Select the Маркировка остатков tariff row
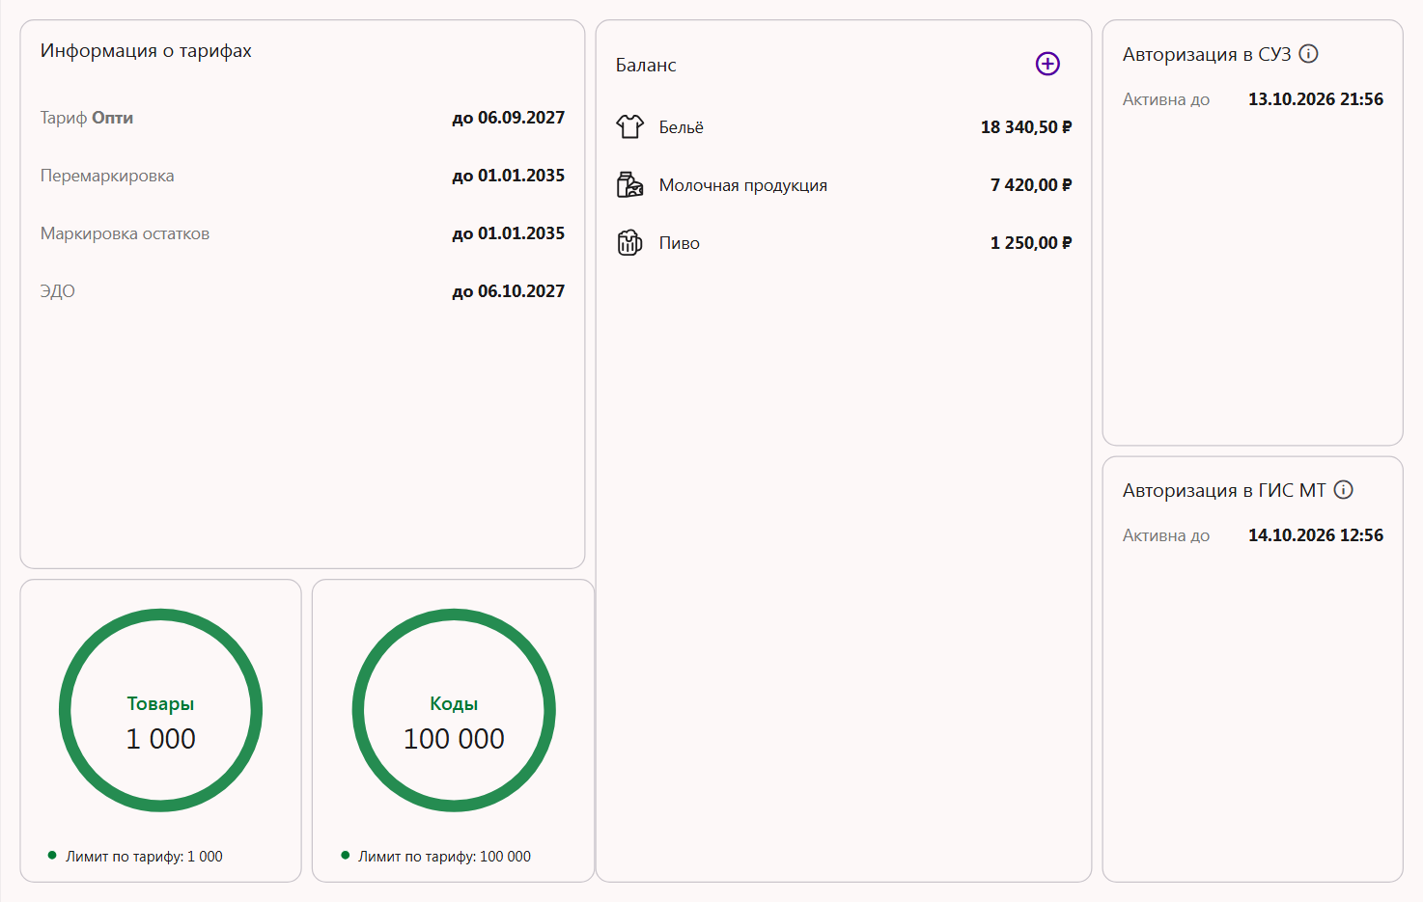Image resolution: width=1423 pixels, height=902 pixels. 302,233
